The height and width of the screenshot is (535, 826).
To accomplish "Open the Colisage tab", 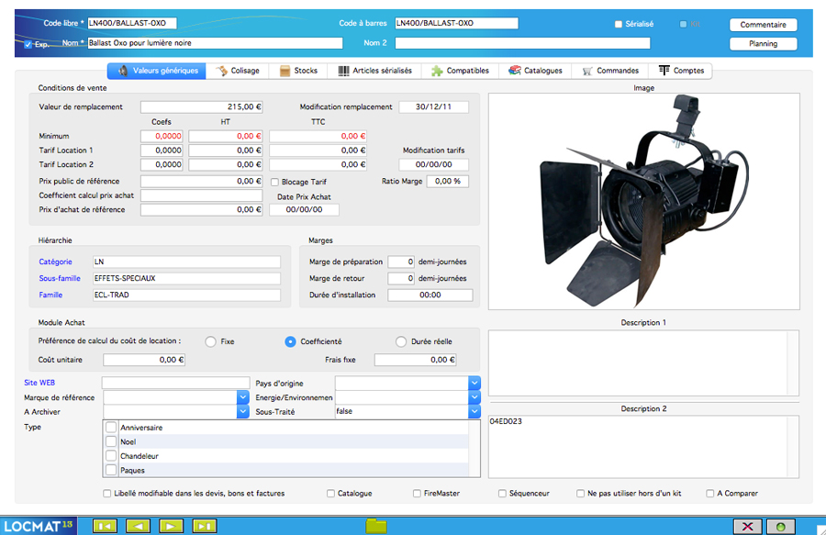I will 237,71.
